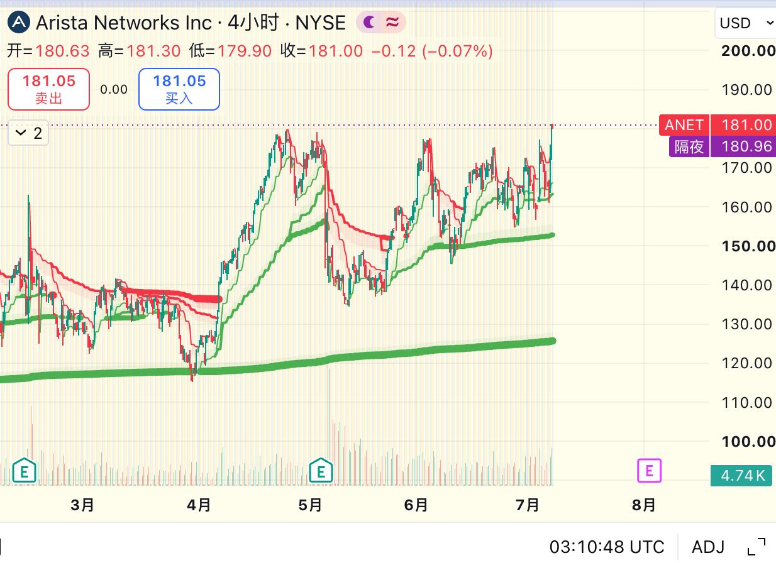Click the Arista Networks logo icon
Screen dimensions: 776x563
point(19,23)
